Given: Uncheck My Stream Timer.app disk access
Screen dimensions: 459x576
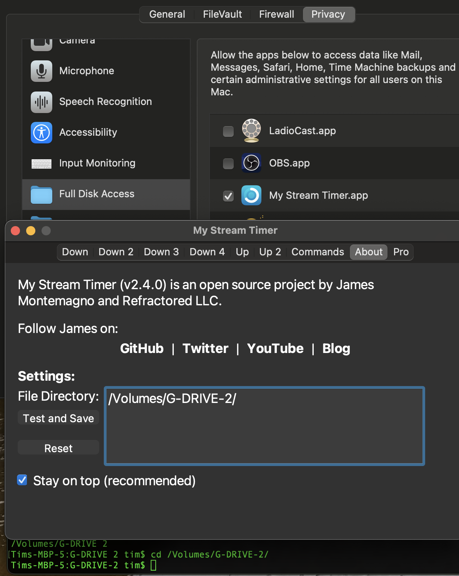Looking at the screenshot, I should point(228,196).
